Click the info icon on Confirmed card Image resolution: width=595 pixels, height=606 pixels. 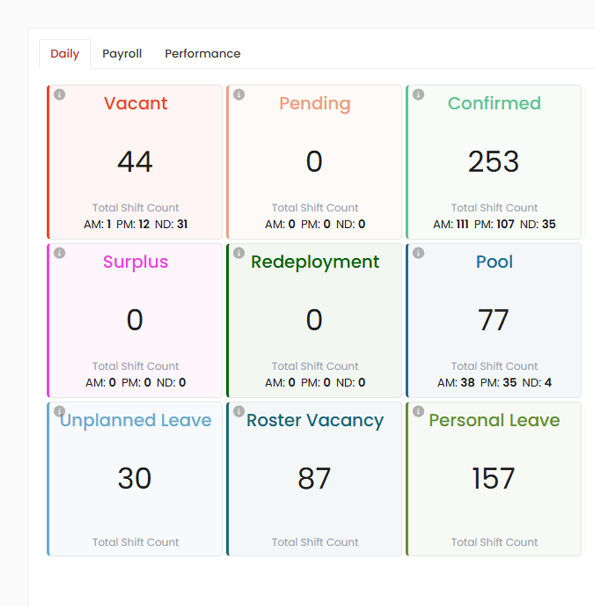(x=418, y=94)
